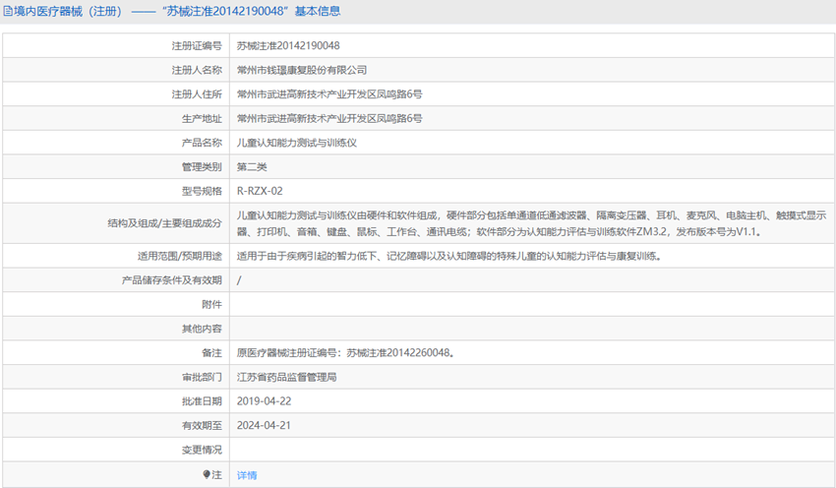Viewport: 836px width, 488px height.
Task: Click the bulb icon beside 注
Action: (x=207, y=474)
